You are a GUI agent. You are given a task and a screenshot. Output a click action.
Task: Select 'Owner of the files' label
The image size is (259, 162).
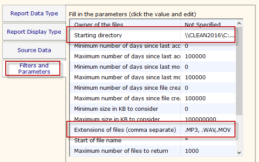point(99,25)
